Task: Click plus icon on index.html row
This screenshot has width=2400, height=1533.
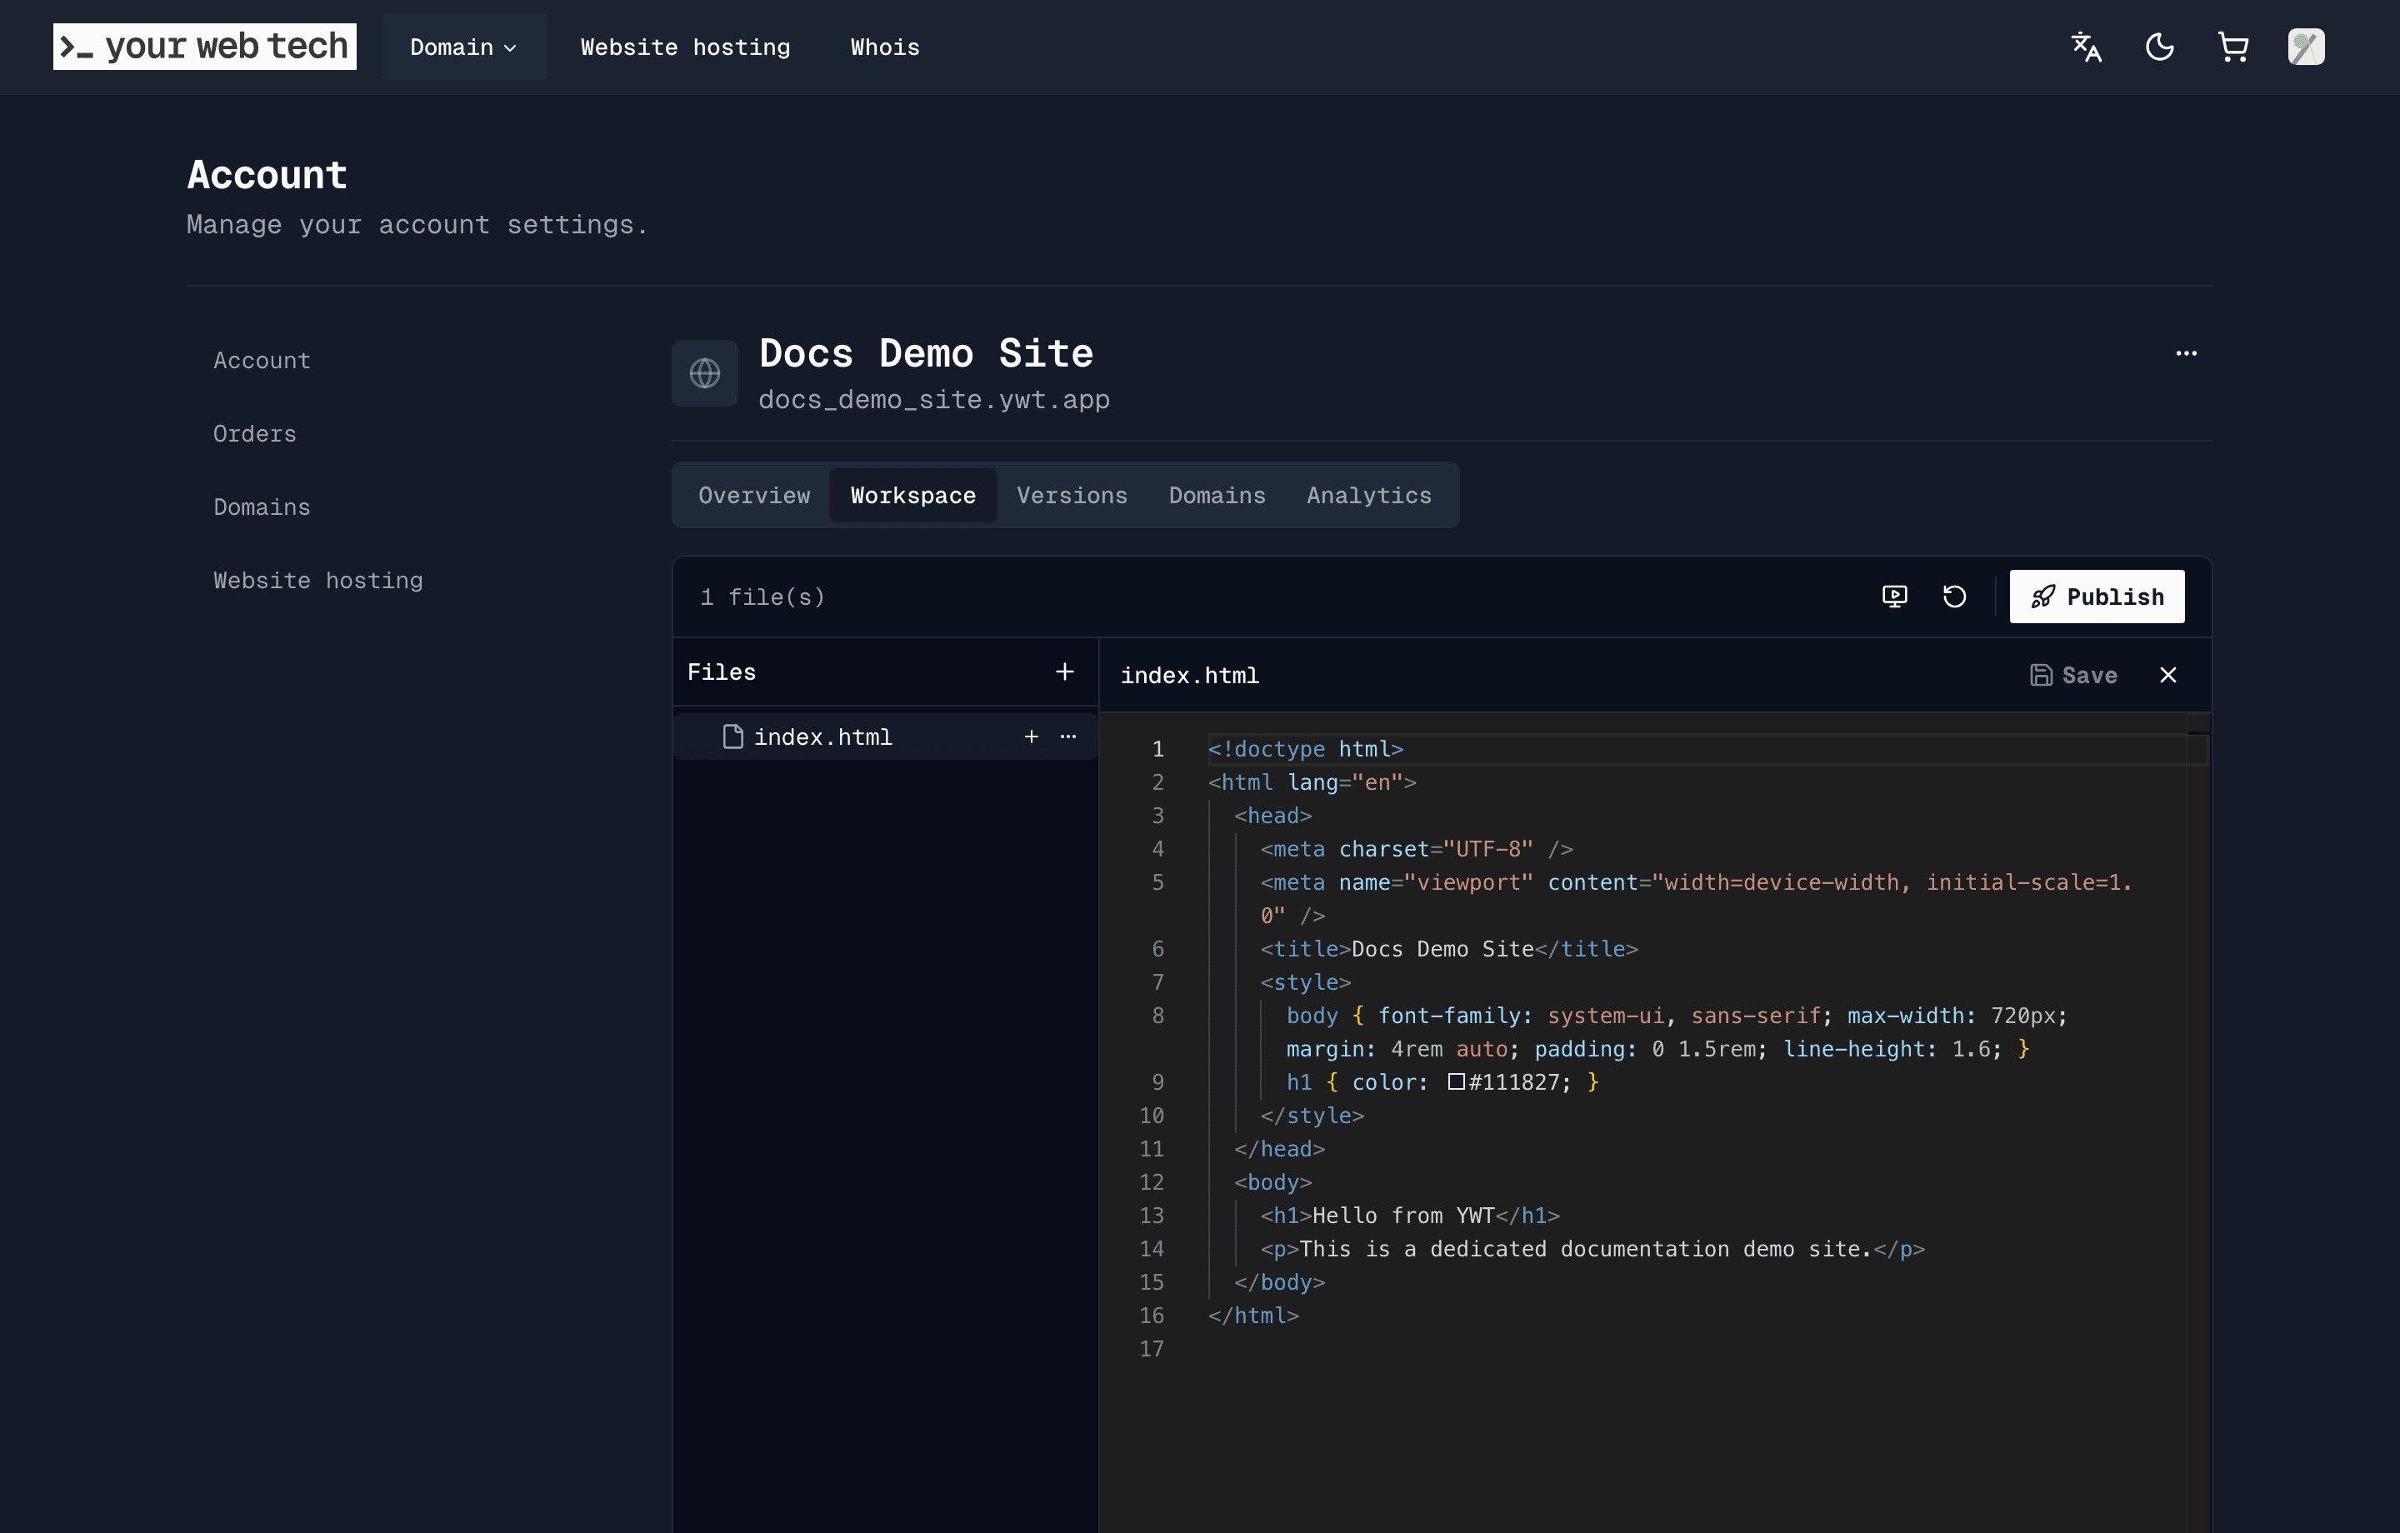Action: 1032,737
